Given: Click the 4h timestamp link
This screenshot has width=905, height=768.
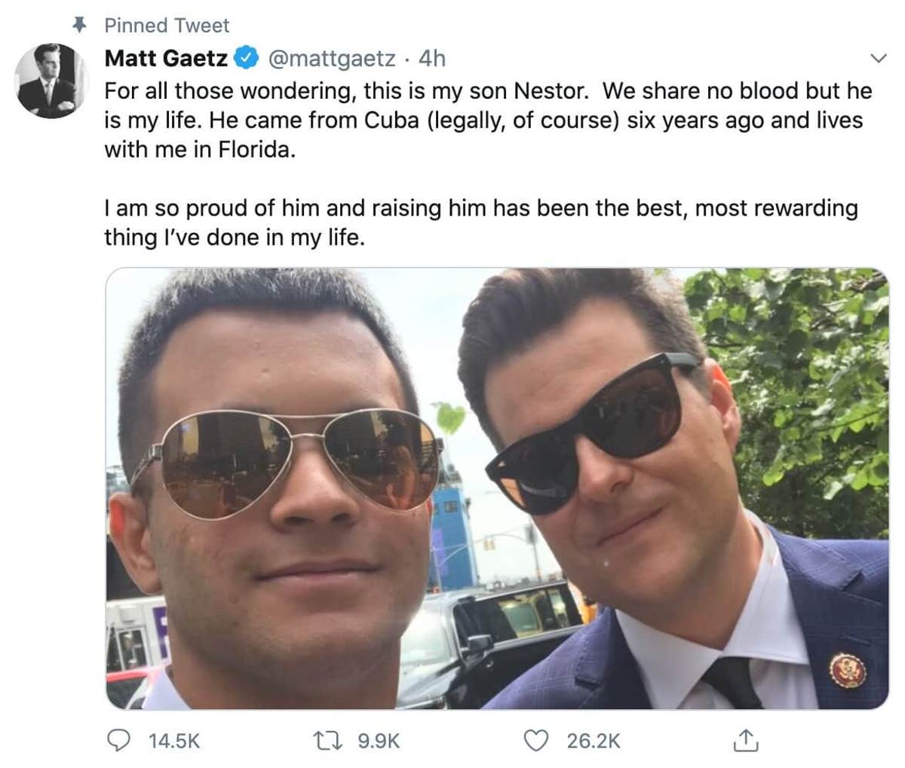Looking at the screenshot, I should 425,57.
